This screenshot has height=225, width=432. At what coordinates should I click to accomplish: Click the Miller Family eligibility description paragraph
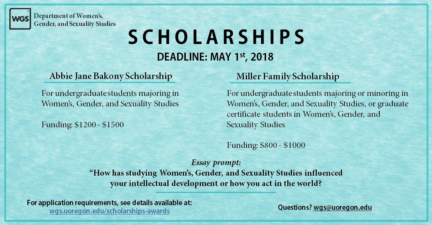(318, 109)
